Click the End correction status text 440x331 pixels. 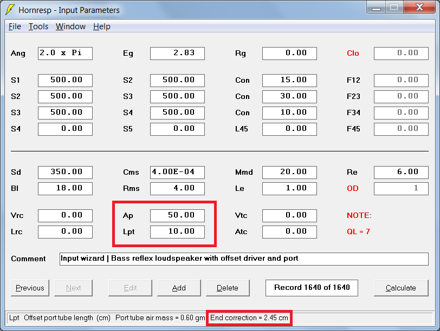pos(249,318)
